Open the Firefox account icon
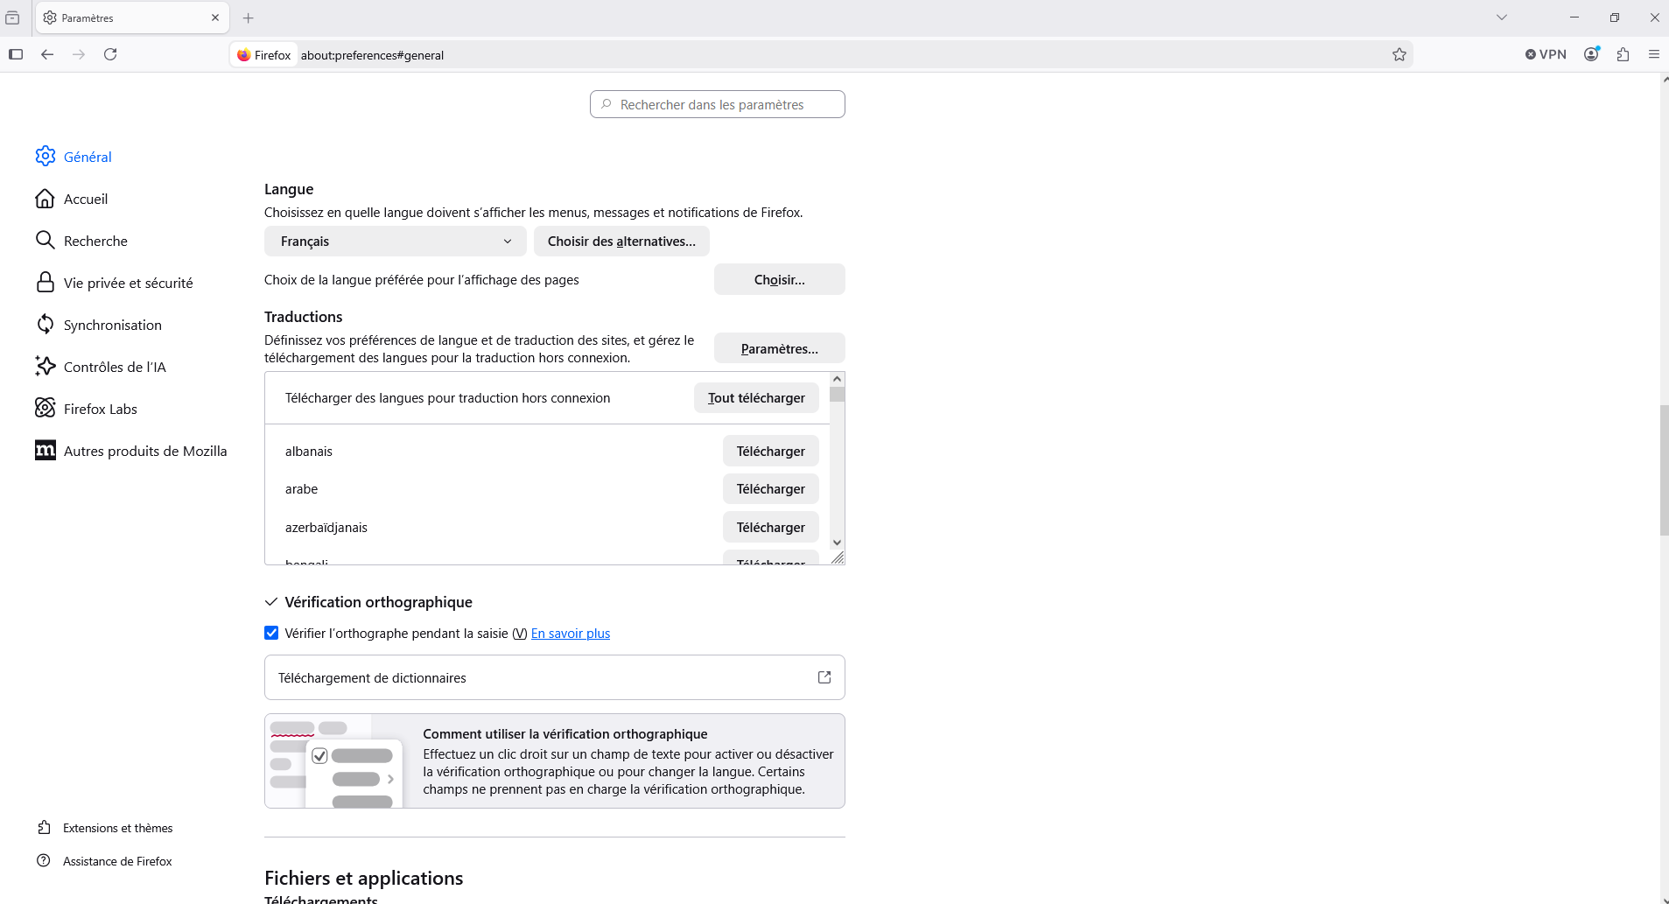This screenshot has width=1669, height=904. point(1591,54)
